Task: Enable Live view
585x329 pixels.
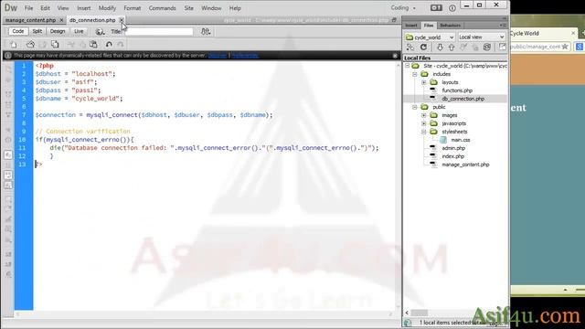Action: tap(79, 31)
